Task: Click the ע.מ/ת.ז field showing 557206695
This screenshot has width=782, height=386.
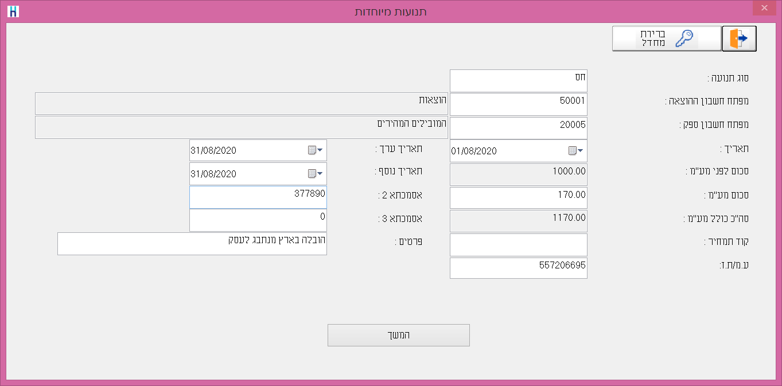Action: point(518,267)
